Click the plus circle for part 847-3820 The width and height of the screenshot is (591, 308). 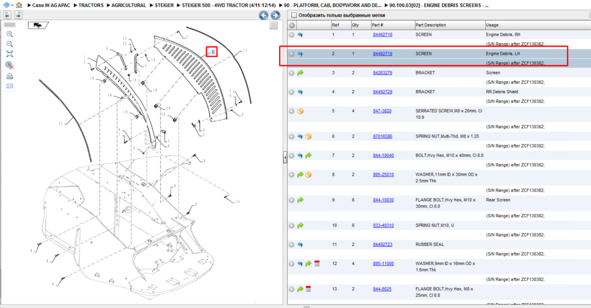[292, 111]
